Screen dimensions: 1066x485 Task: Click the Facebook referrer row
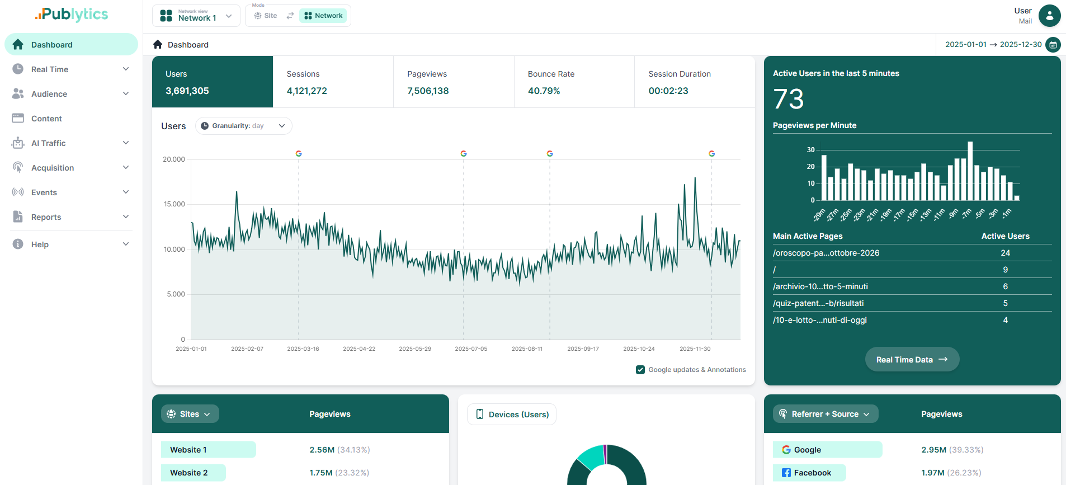[912, 473]
